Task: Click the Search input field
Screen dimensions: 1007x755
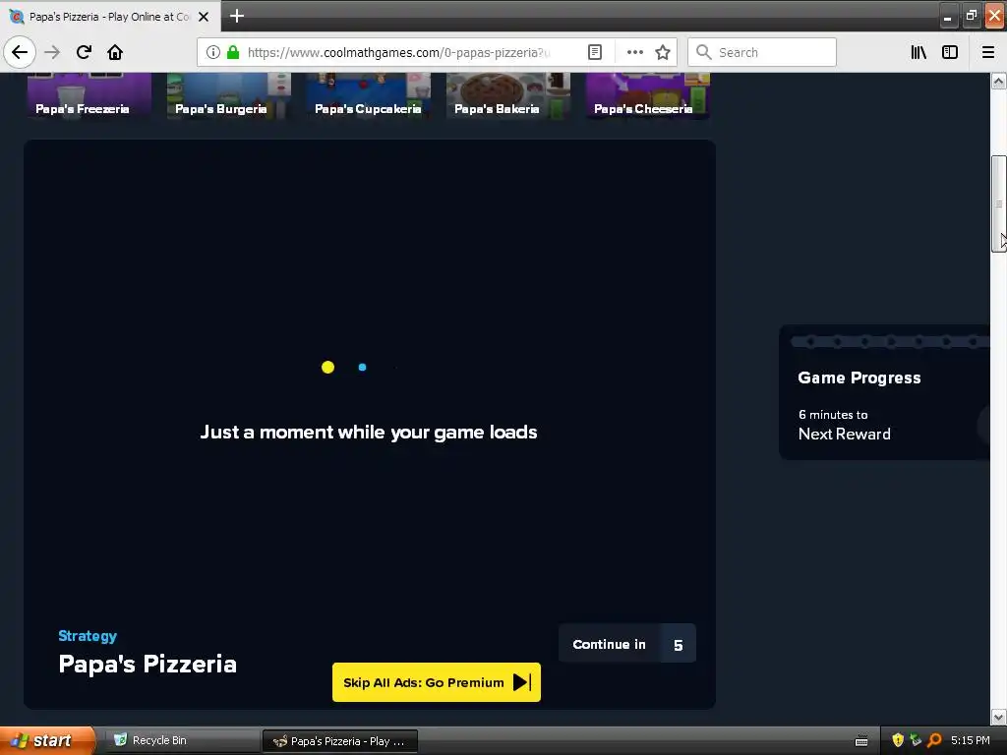Action: [x=762, y=52]
